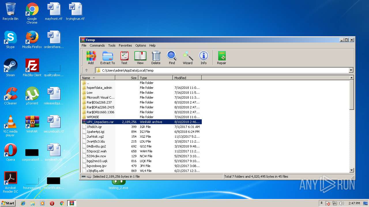Screen dimensions: 369x207
Task: Open Windows Explorer from taskbar
Action: pos(33,203)
